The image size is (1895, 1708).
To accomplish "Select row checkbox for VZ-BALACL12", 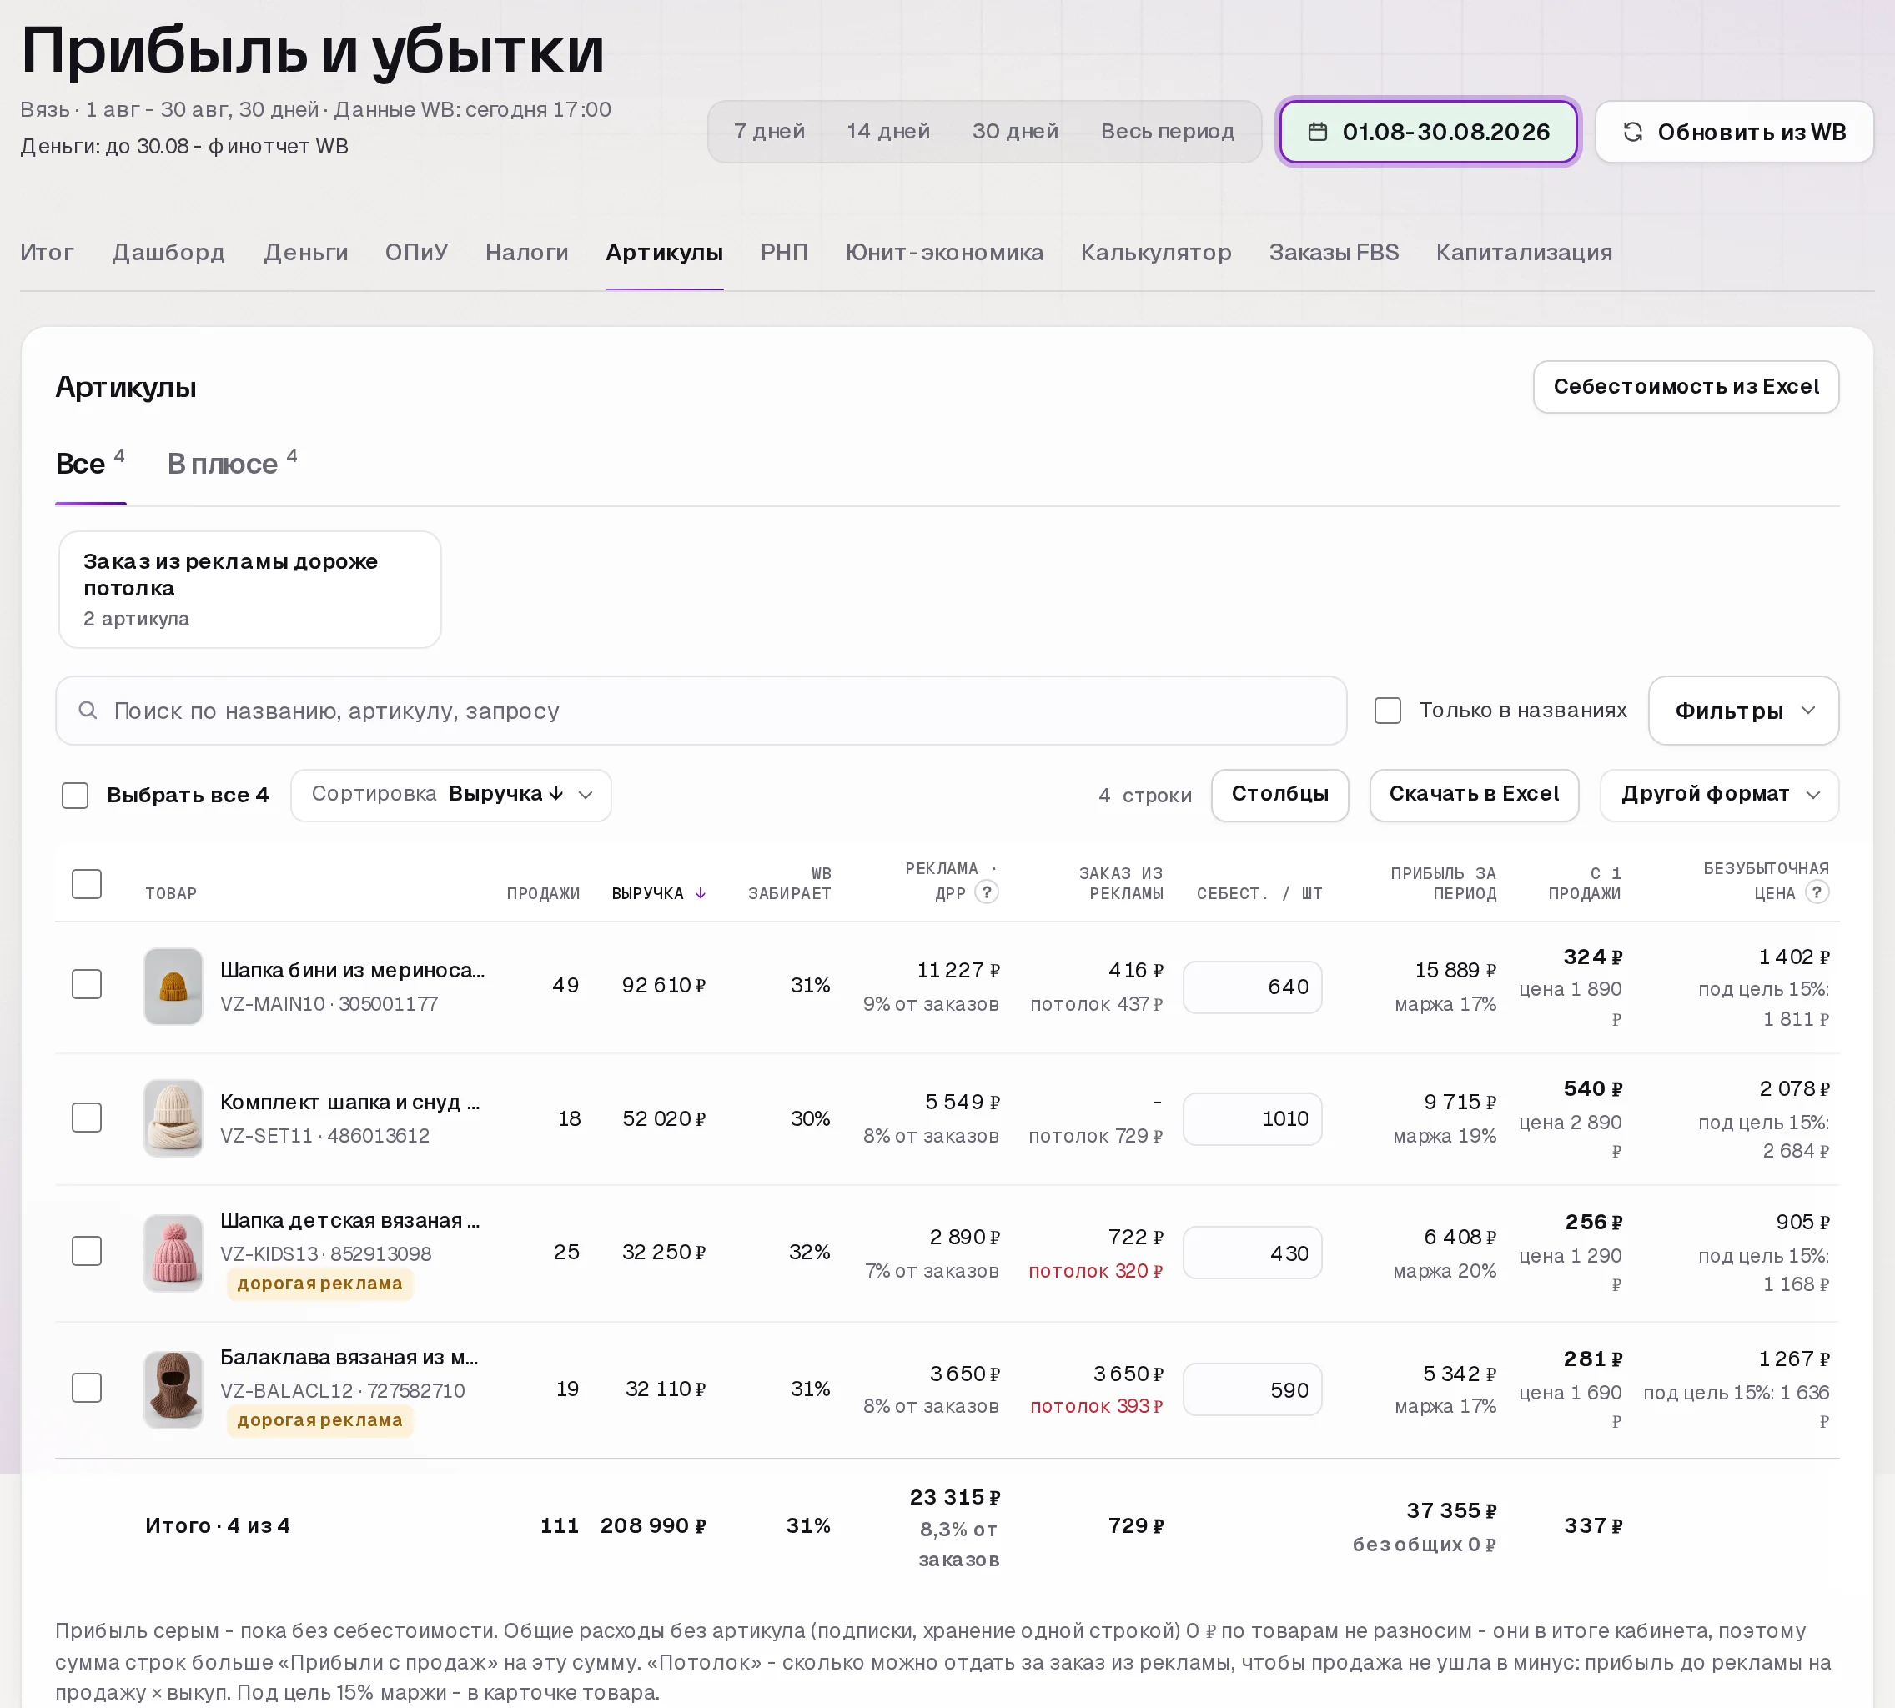I will click(87, 1388).
